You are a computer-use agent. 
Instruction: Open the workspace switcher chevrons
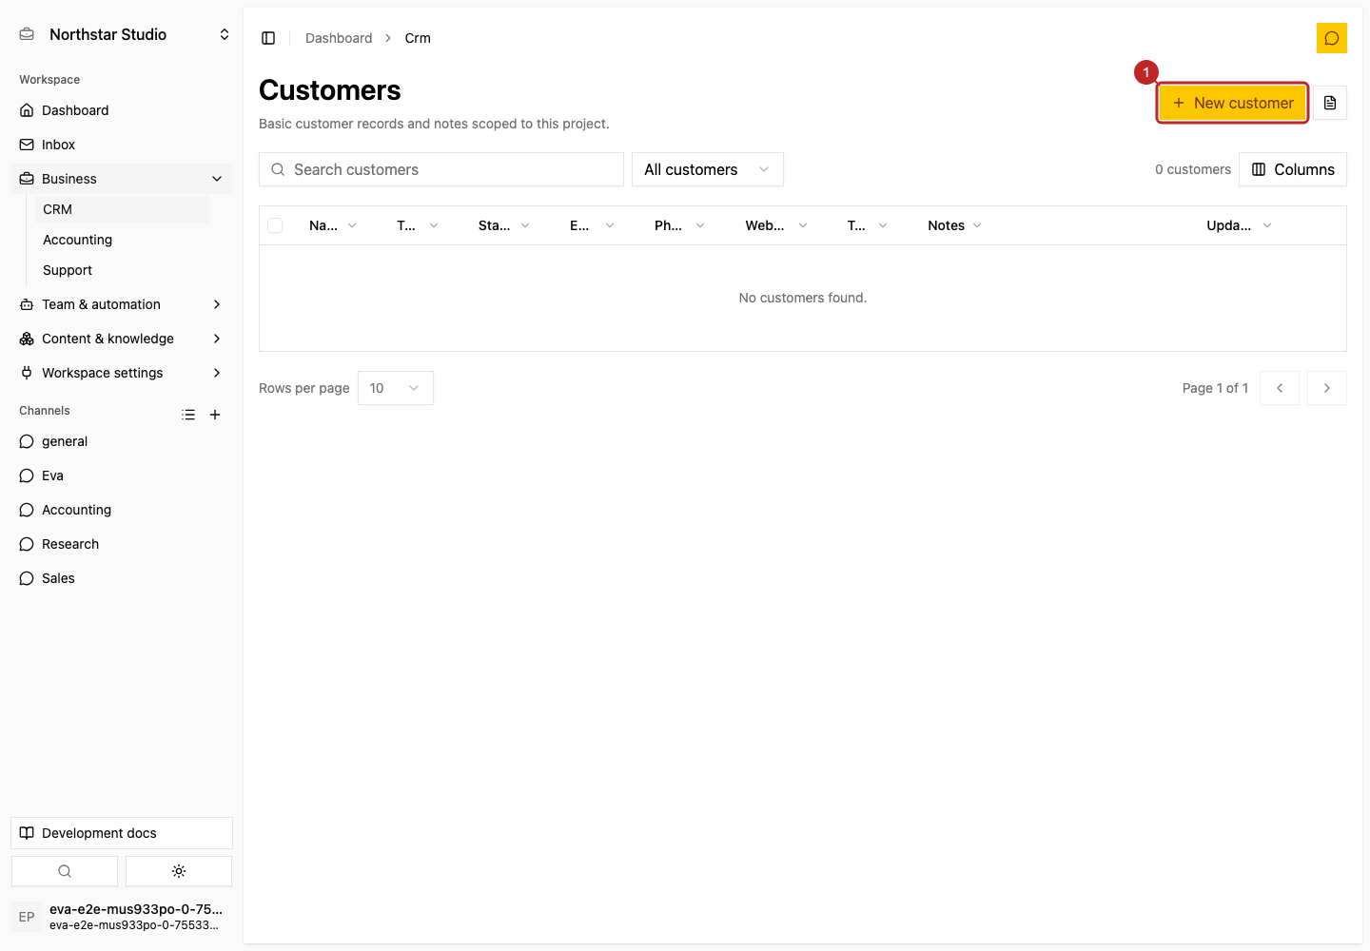point(225,34)
